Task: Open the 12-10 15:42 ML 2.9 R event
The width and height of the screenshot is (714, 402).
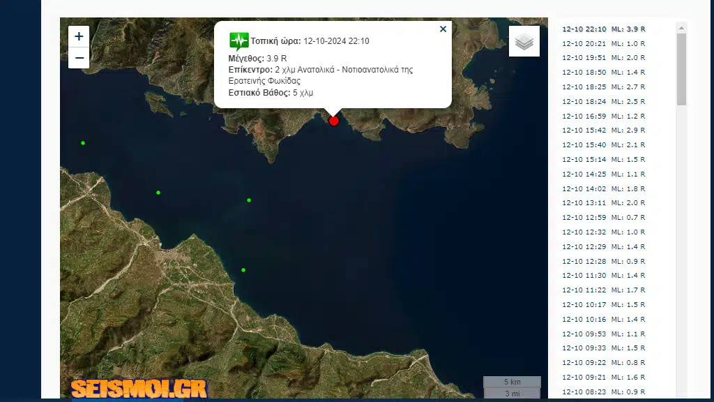Action: click(x=603, y=131)
